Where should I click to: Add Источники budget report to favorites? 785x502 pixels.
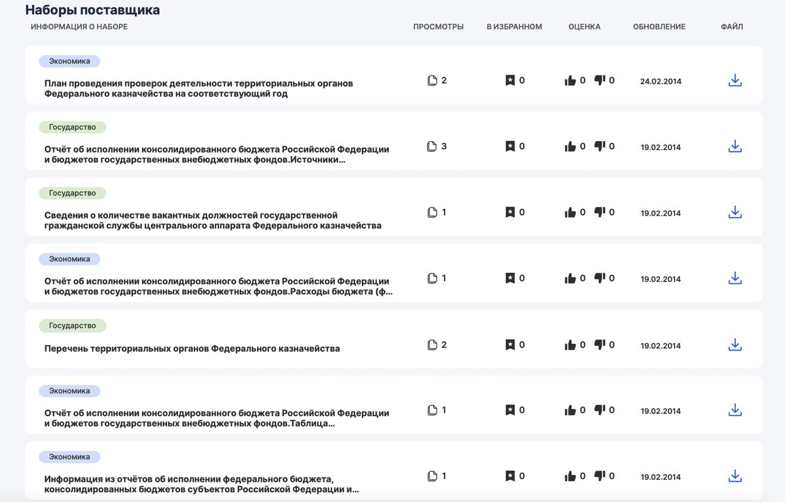(510, 146)
